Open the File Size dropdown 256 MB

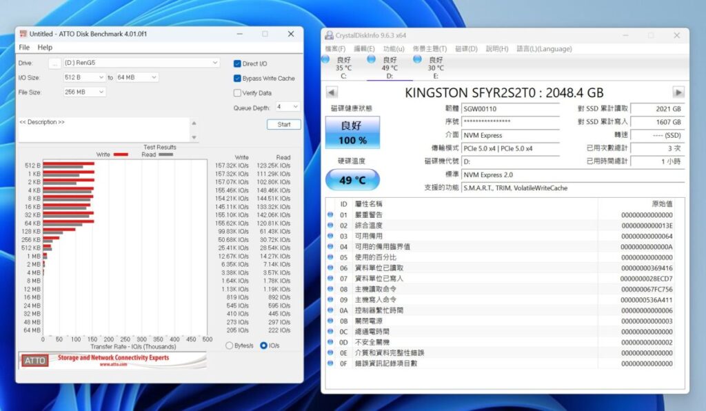[84, 92]
